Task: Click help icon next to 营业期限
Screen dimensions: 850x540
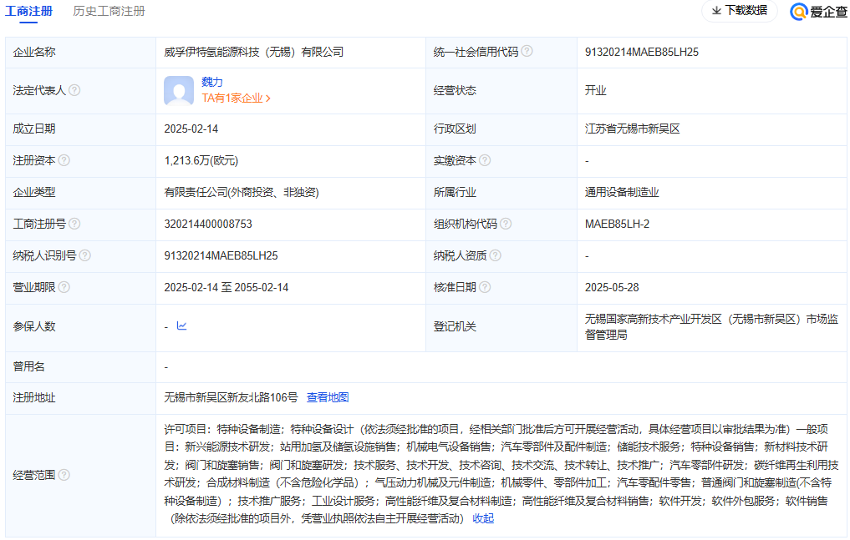Action: 64,287
